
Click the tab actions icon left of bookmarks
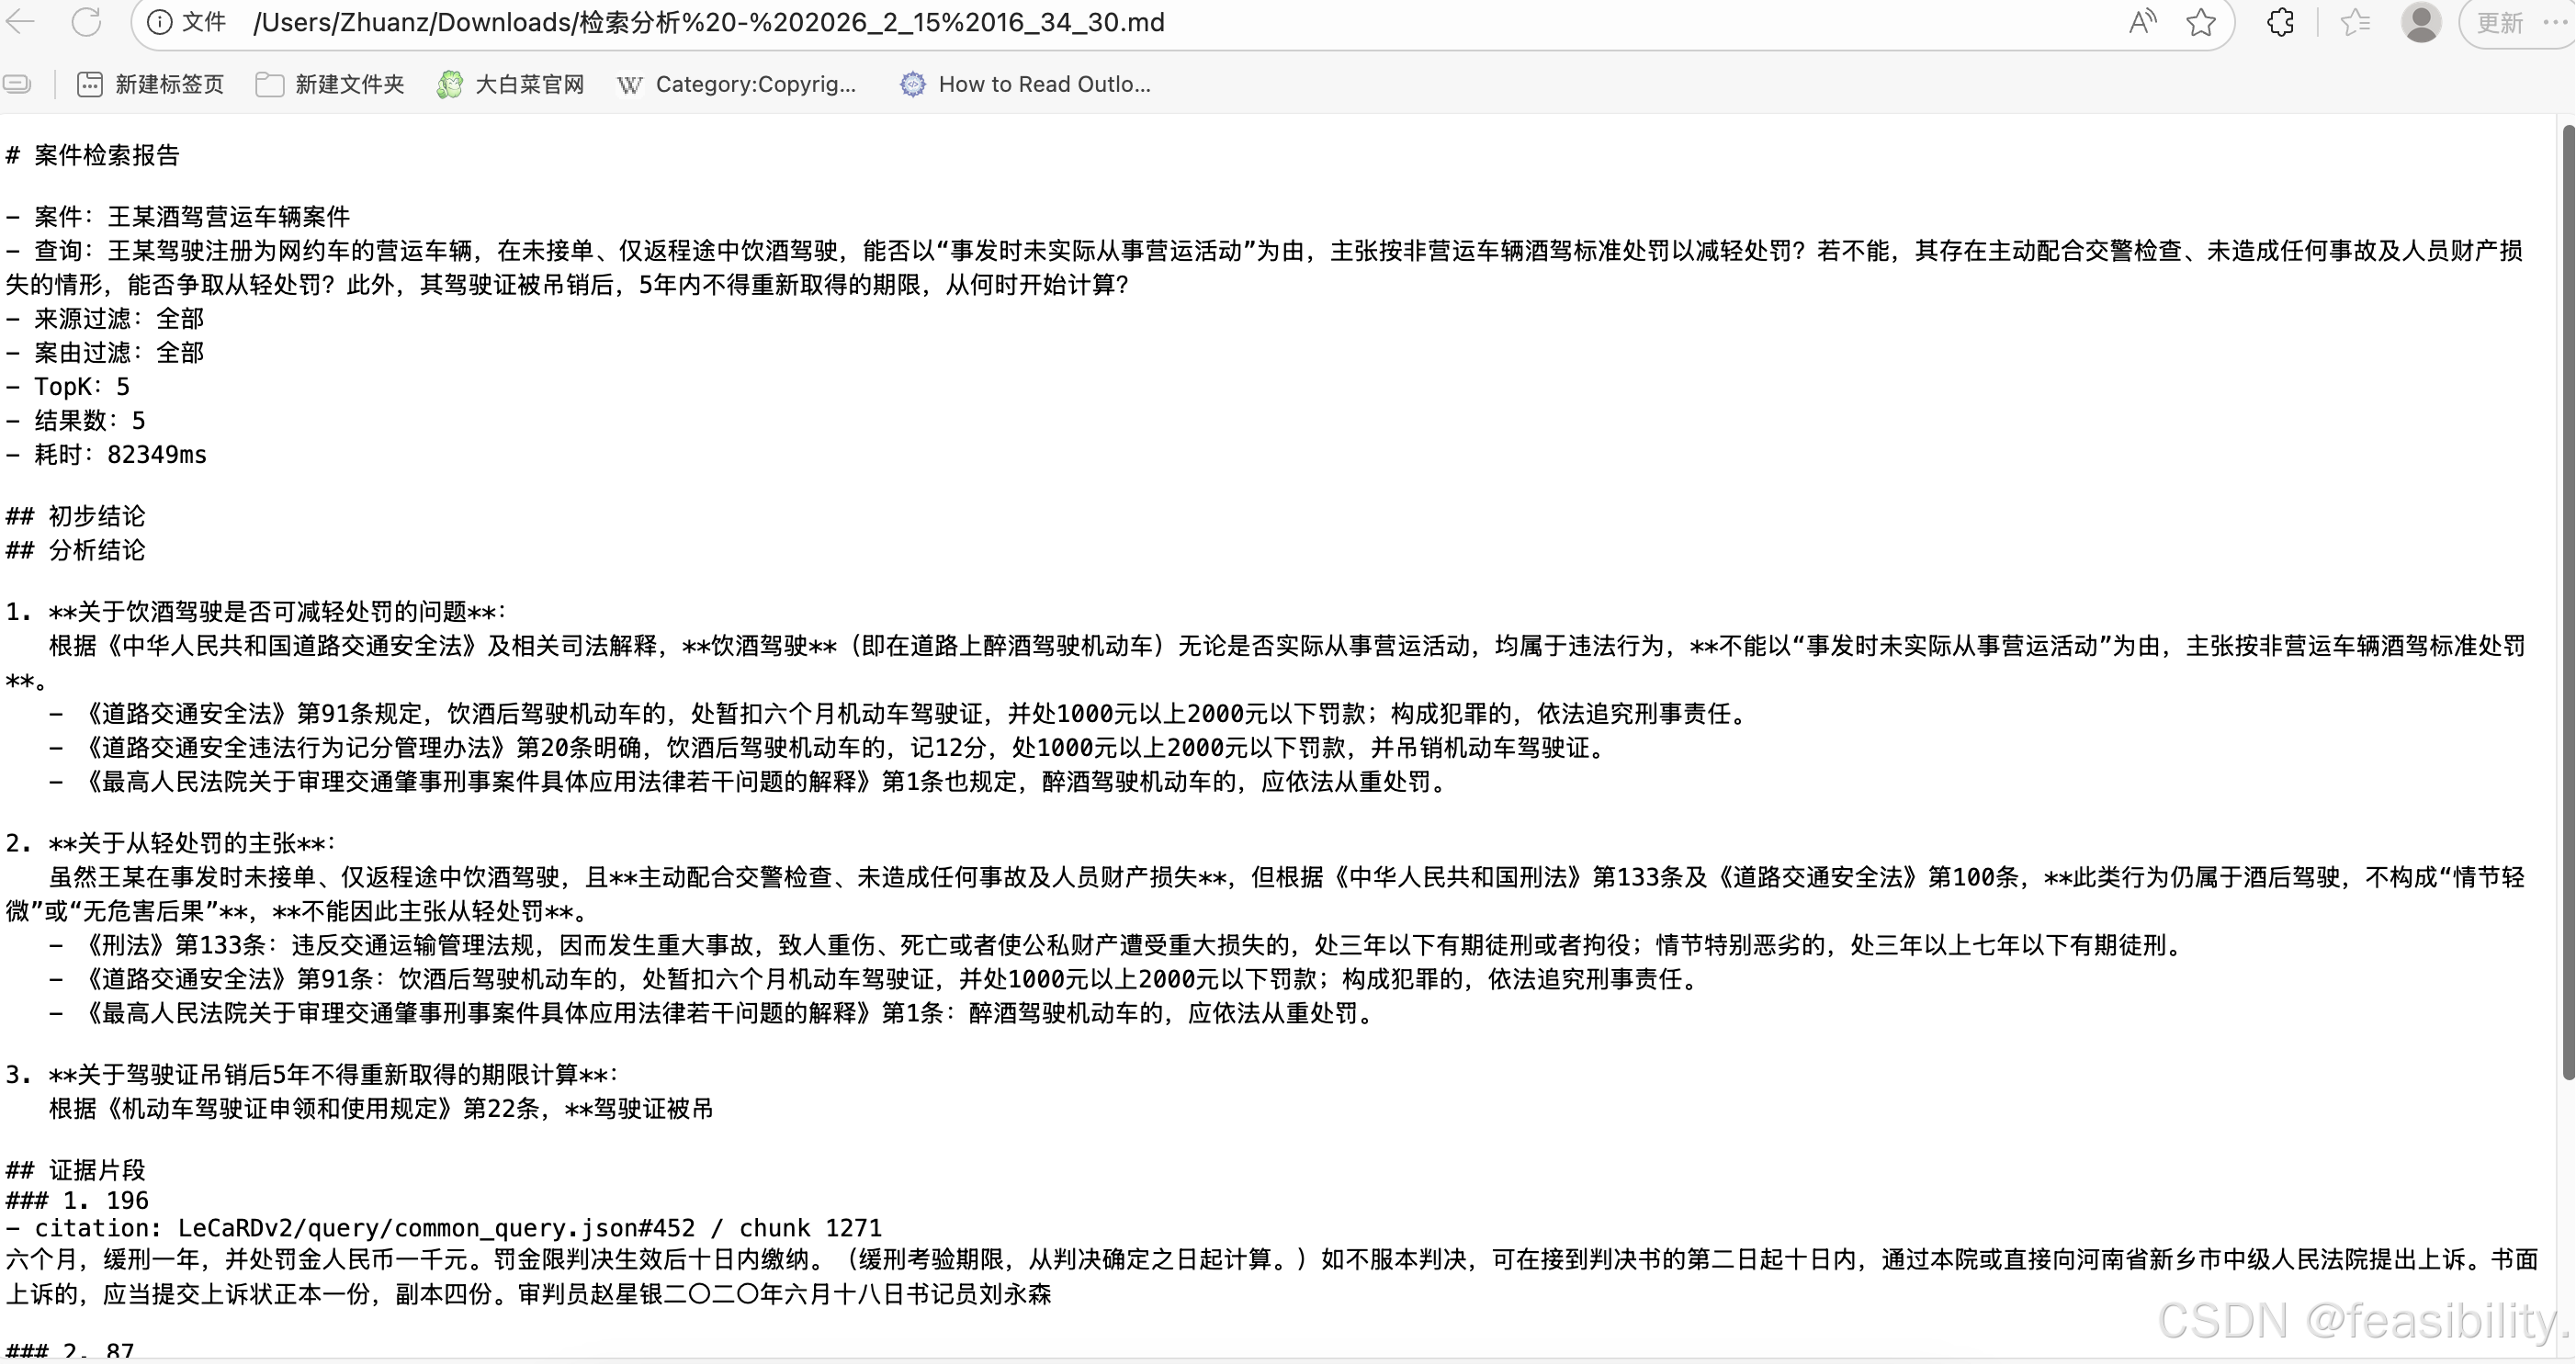[x=17, y=84]
